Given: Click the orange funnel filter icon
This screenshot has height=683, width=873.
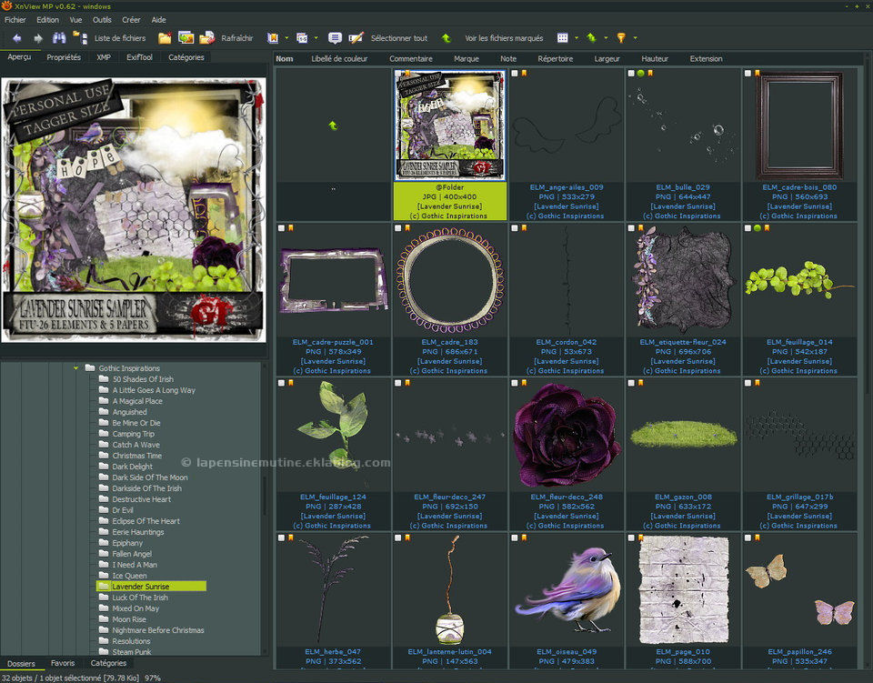Looking at the screenshot, I should click(621, 38).
